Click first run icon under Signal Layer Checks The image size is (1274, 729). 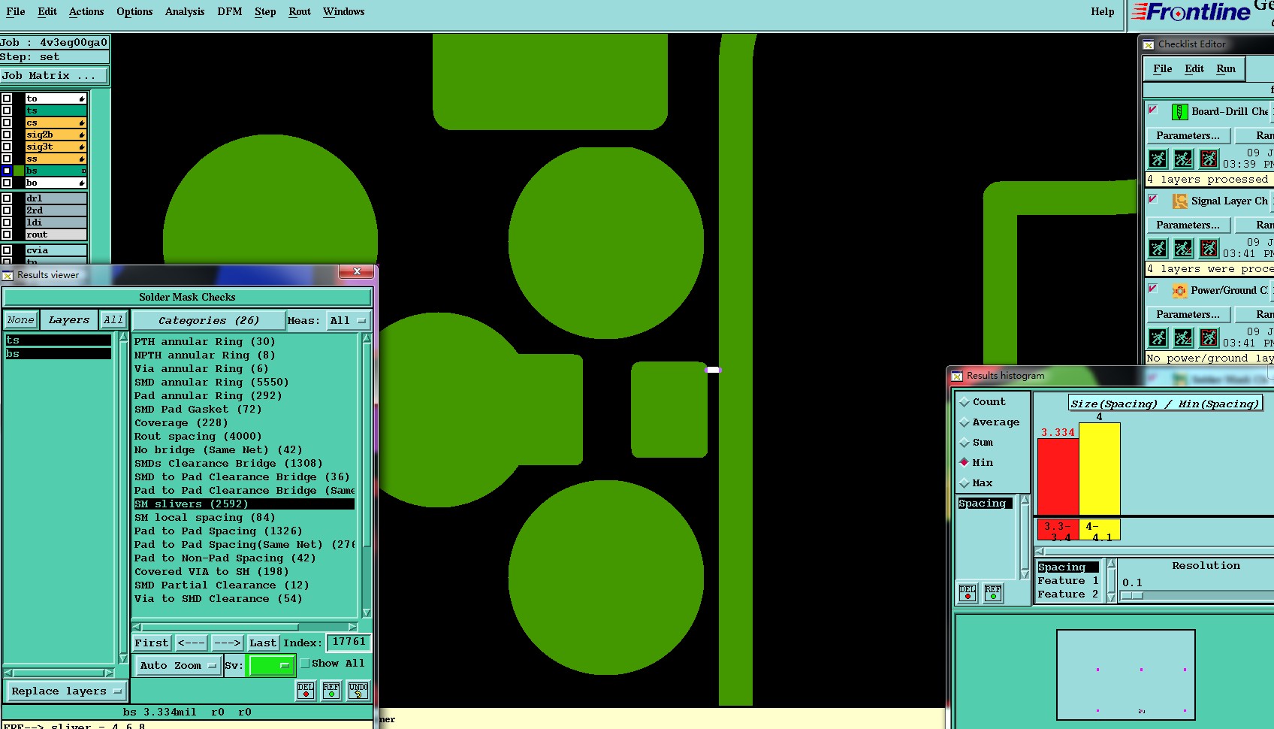1158,249
